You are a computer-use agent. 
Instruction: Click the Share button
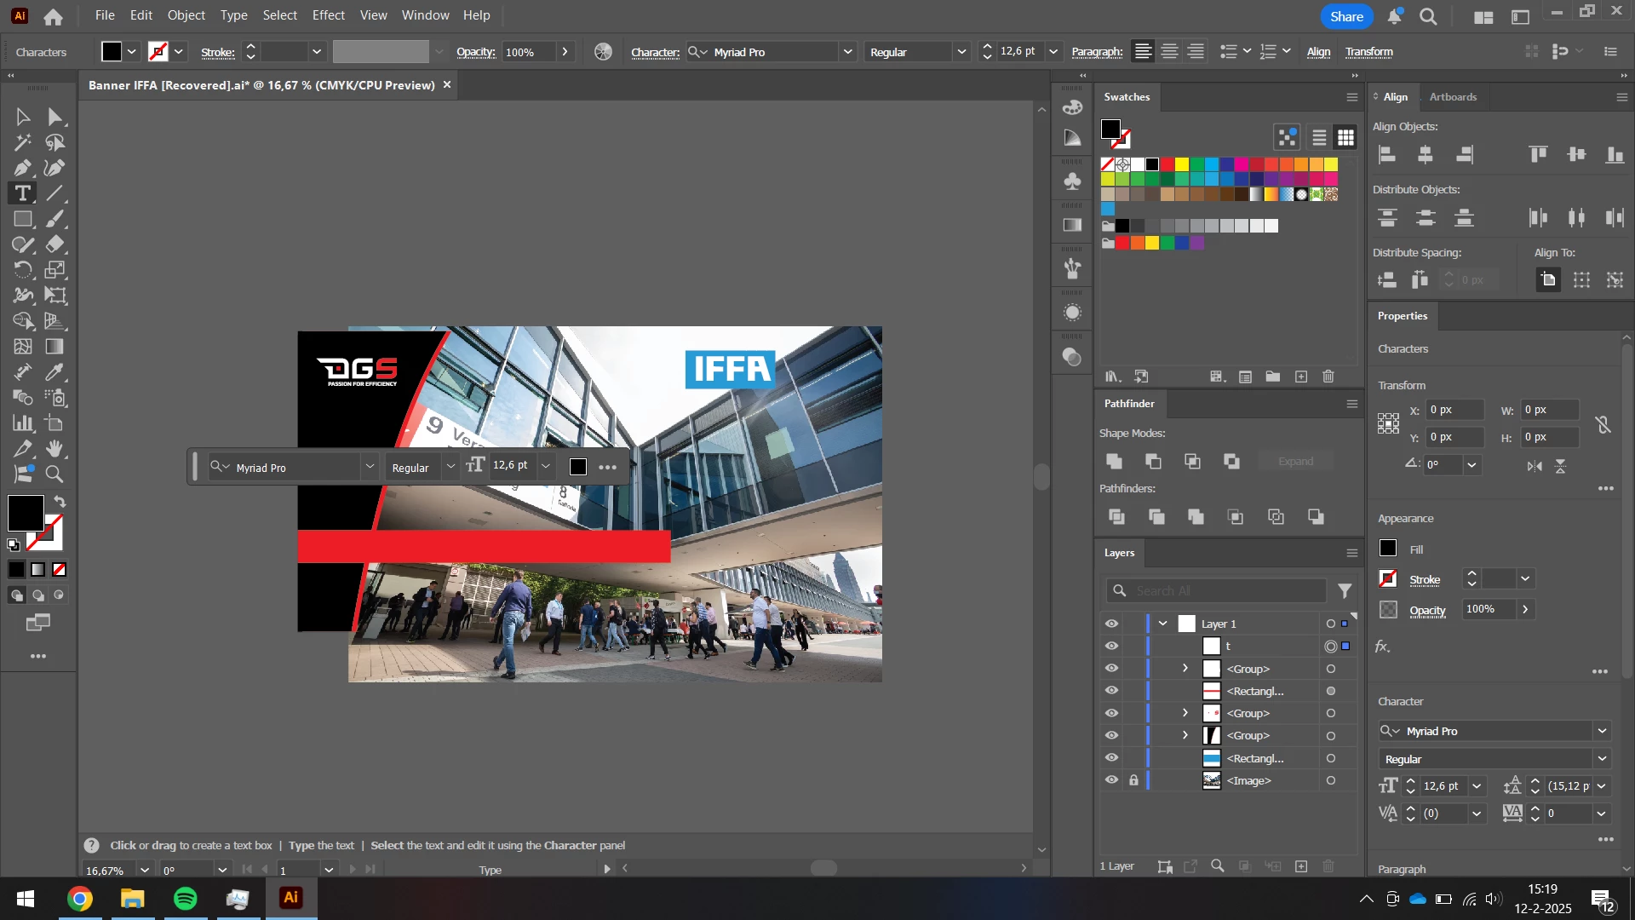coord(1346,16)
